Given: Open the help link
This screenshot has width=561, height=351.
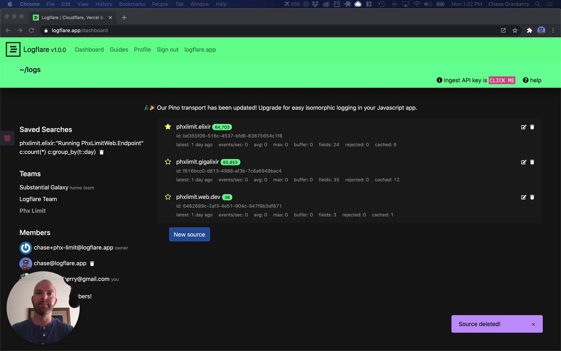Looking at the screenshot, I should 536,80.
